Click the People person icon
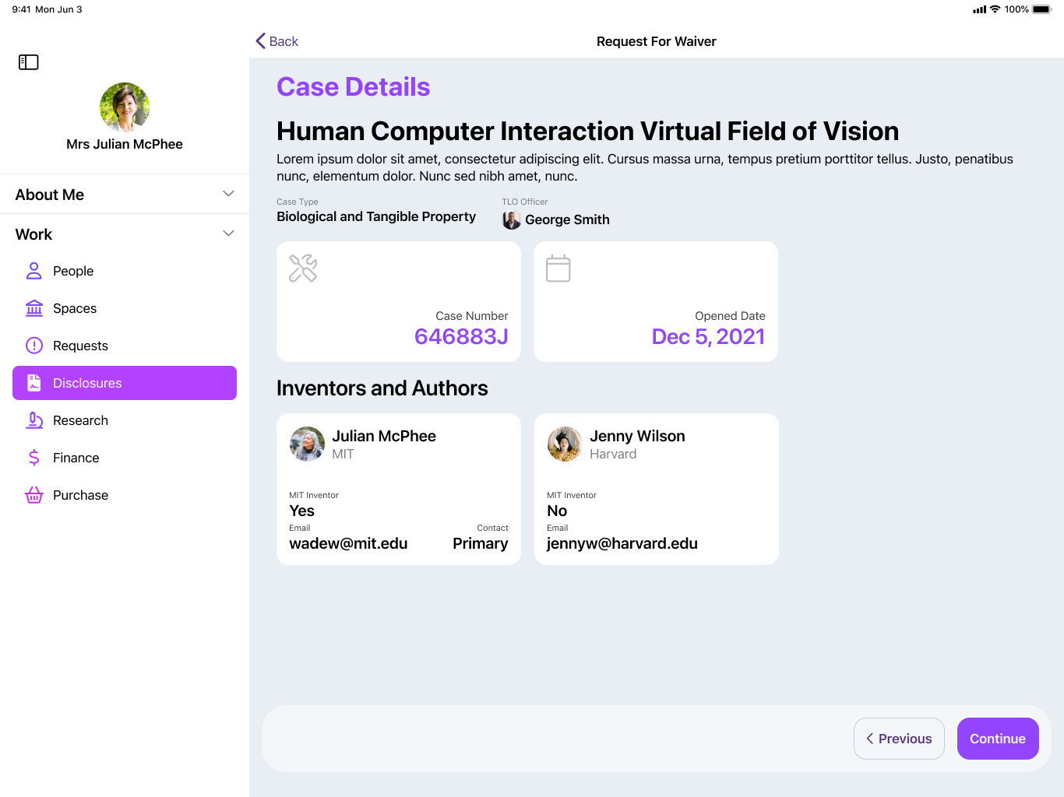The height and width of the screenshot is (797, 1064). pyautogui.click(x=34, y=271)
